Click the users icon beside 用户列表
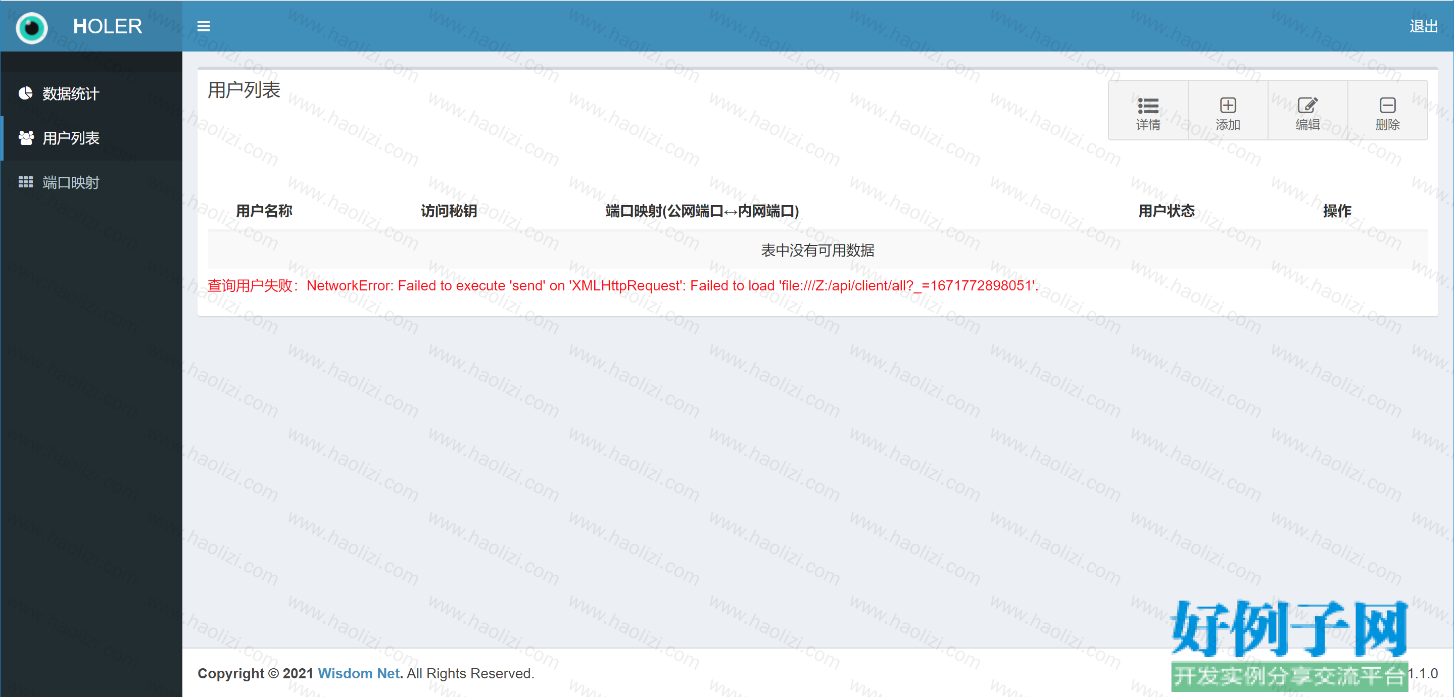This screenshot has width=1454, height=697. coord(26,138)
